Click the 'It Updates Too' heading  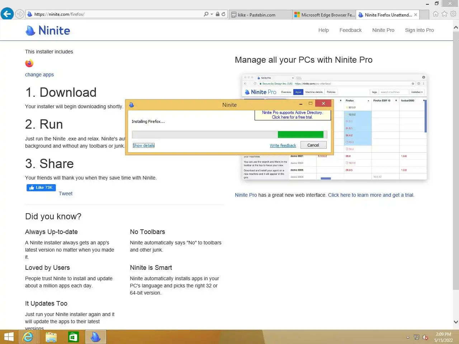(x=46, y=304)
